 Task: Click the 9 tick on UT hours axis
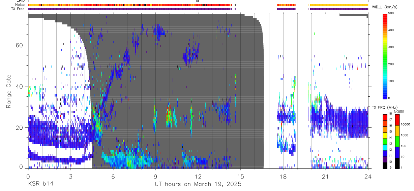(x=155, y=176)
